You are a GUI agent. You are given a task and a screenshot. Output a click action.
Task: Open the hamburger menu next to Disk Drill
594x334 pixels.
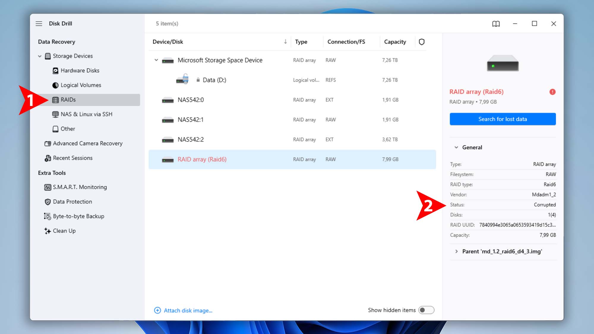(39, 23)
